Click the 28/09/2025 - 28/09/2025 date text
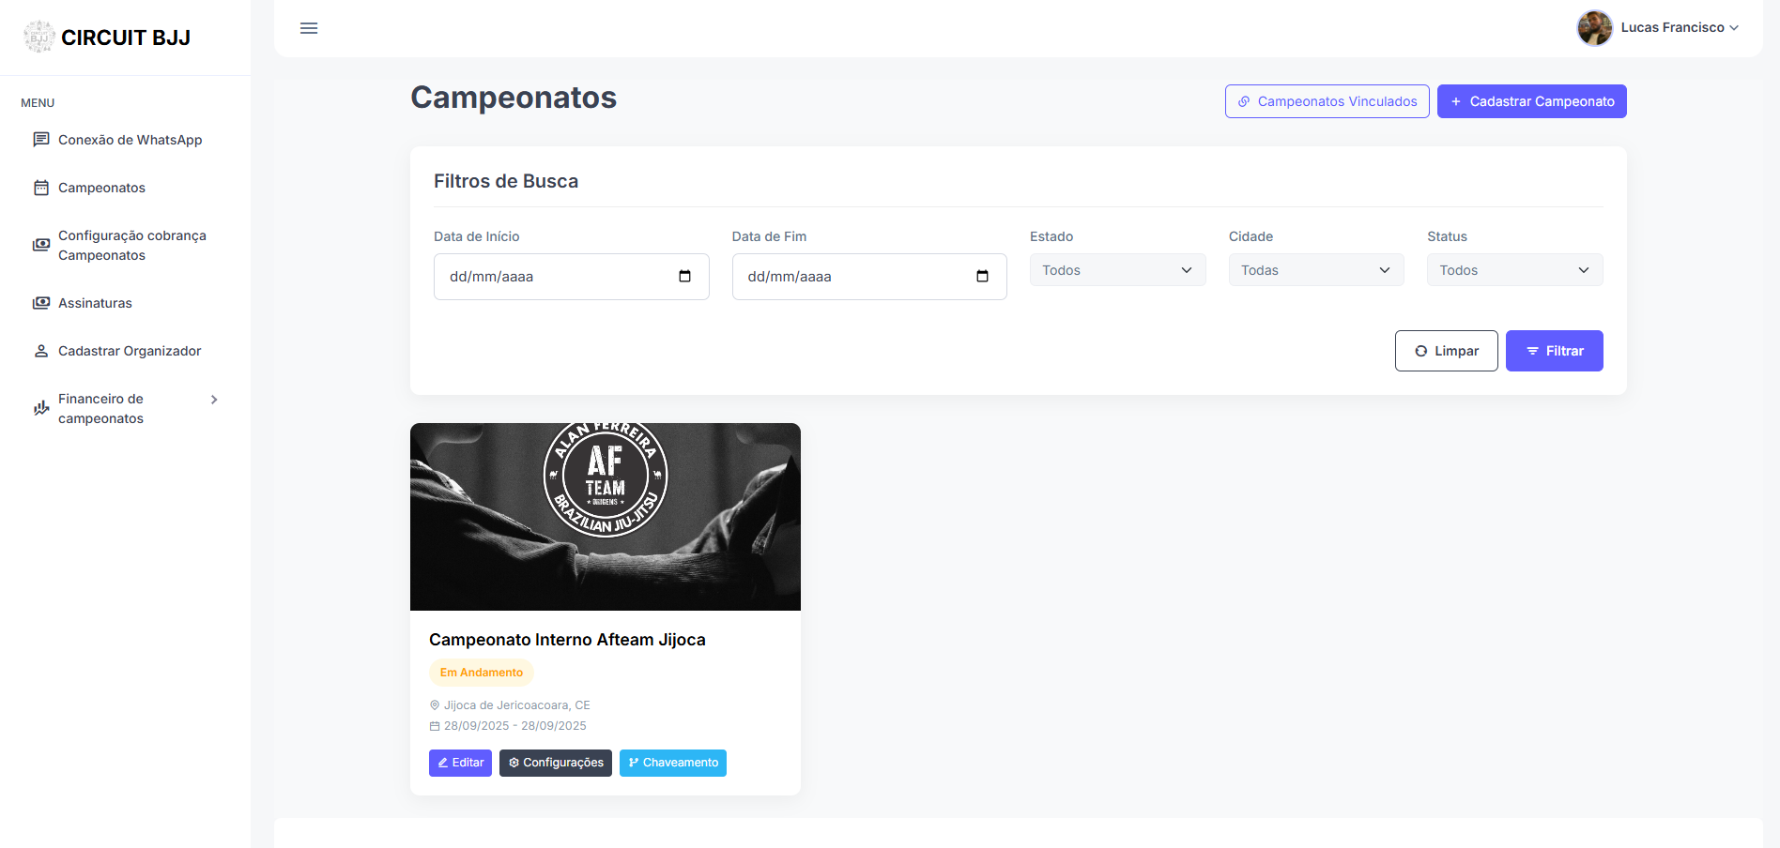Screen dimensions: 1780x848 pos(515,726)
